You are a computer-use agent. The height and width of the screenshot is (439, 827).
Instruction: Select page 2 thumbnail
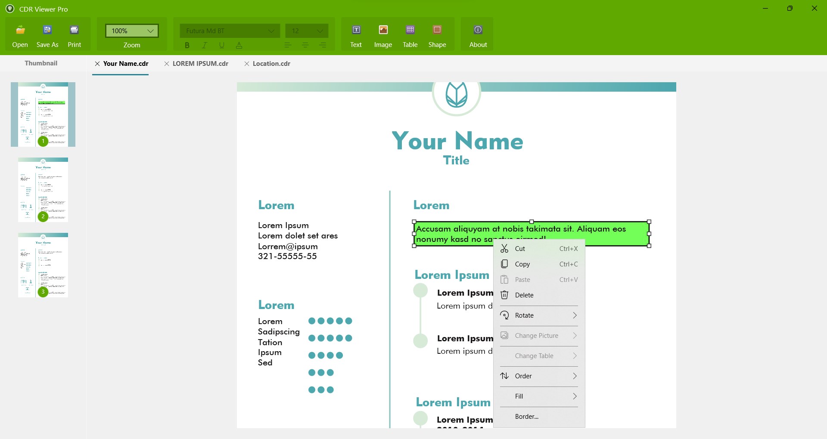pyautogui.click(x=43, y=189)
